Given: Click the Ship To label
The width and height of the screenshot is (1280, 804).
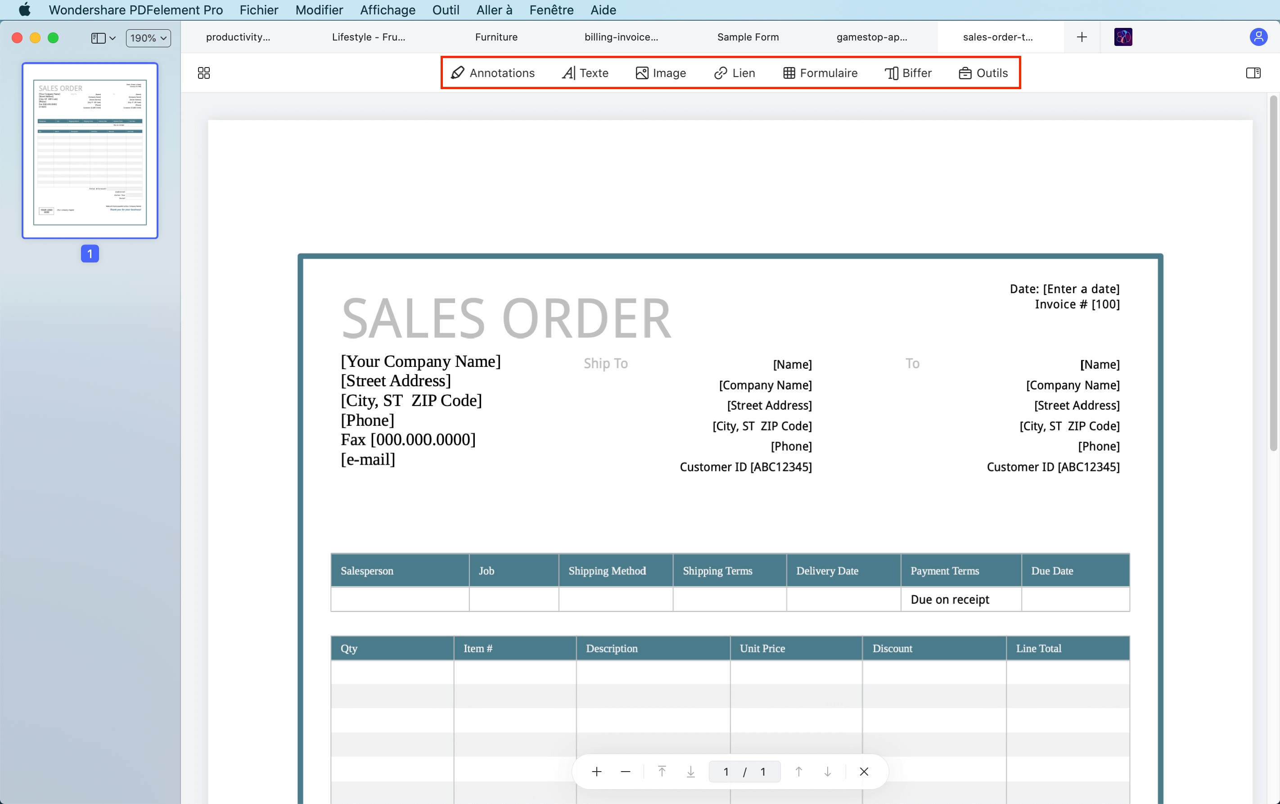Looking at the screenshot, I should click(x=605, y=363).
